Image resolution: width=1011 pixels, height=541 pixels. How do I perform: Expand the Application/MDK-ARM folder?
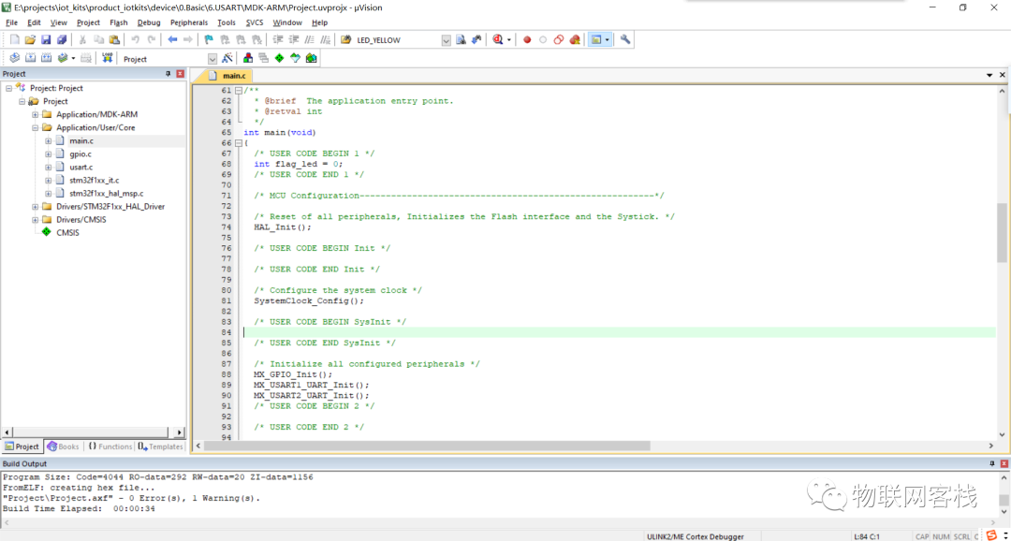click(x=35, y=114)
